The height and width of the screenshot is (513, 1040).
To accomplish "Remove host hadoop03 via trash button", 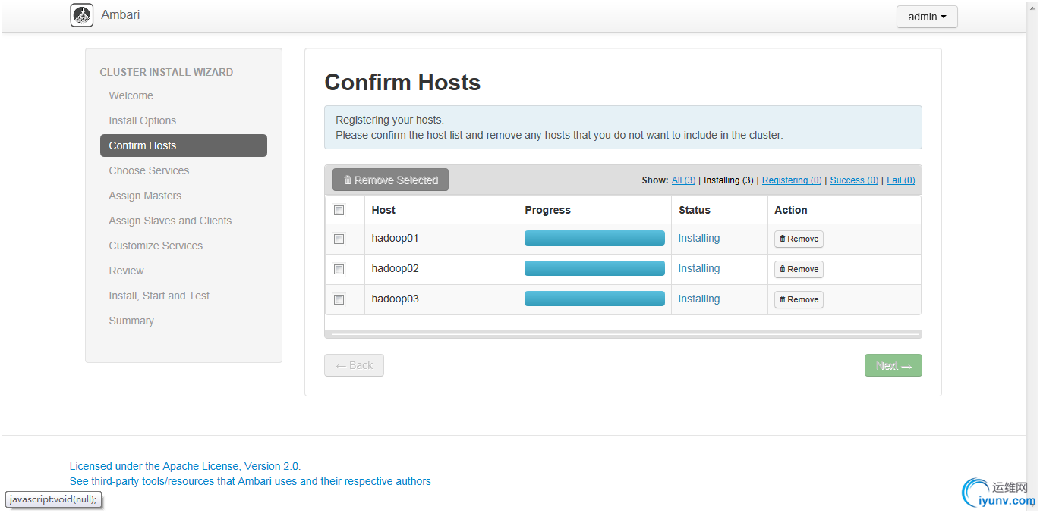I will (x=799, y=299).
